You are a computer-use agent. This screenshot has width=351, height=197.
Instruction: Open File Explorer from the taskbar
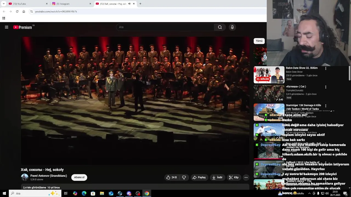(x=102, y=193)
